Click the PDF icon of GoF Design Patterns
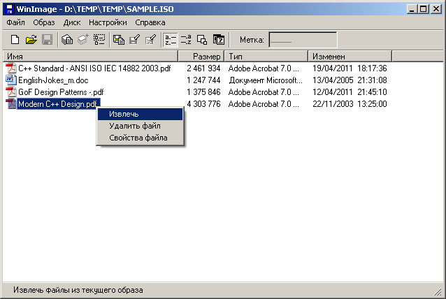This screenshot has height=299, width=446. coord(10,92)
